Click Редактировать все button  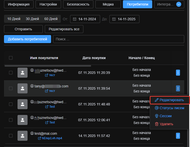pyautogui.click(x=64, y=29)
